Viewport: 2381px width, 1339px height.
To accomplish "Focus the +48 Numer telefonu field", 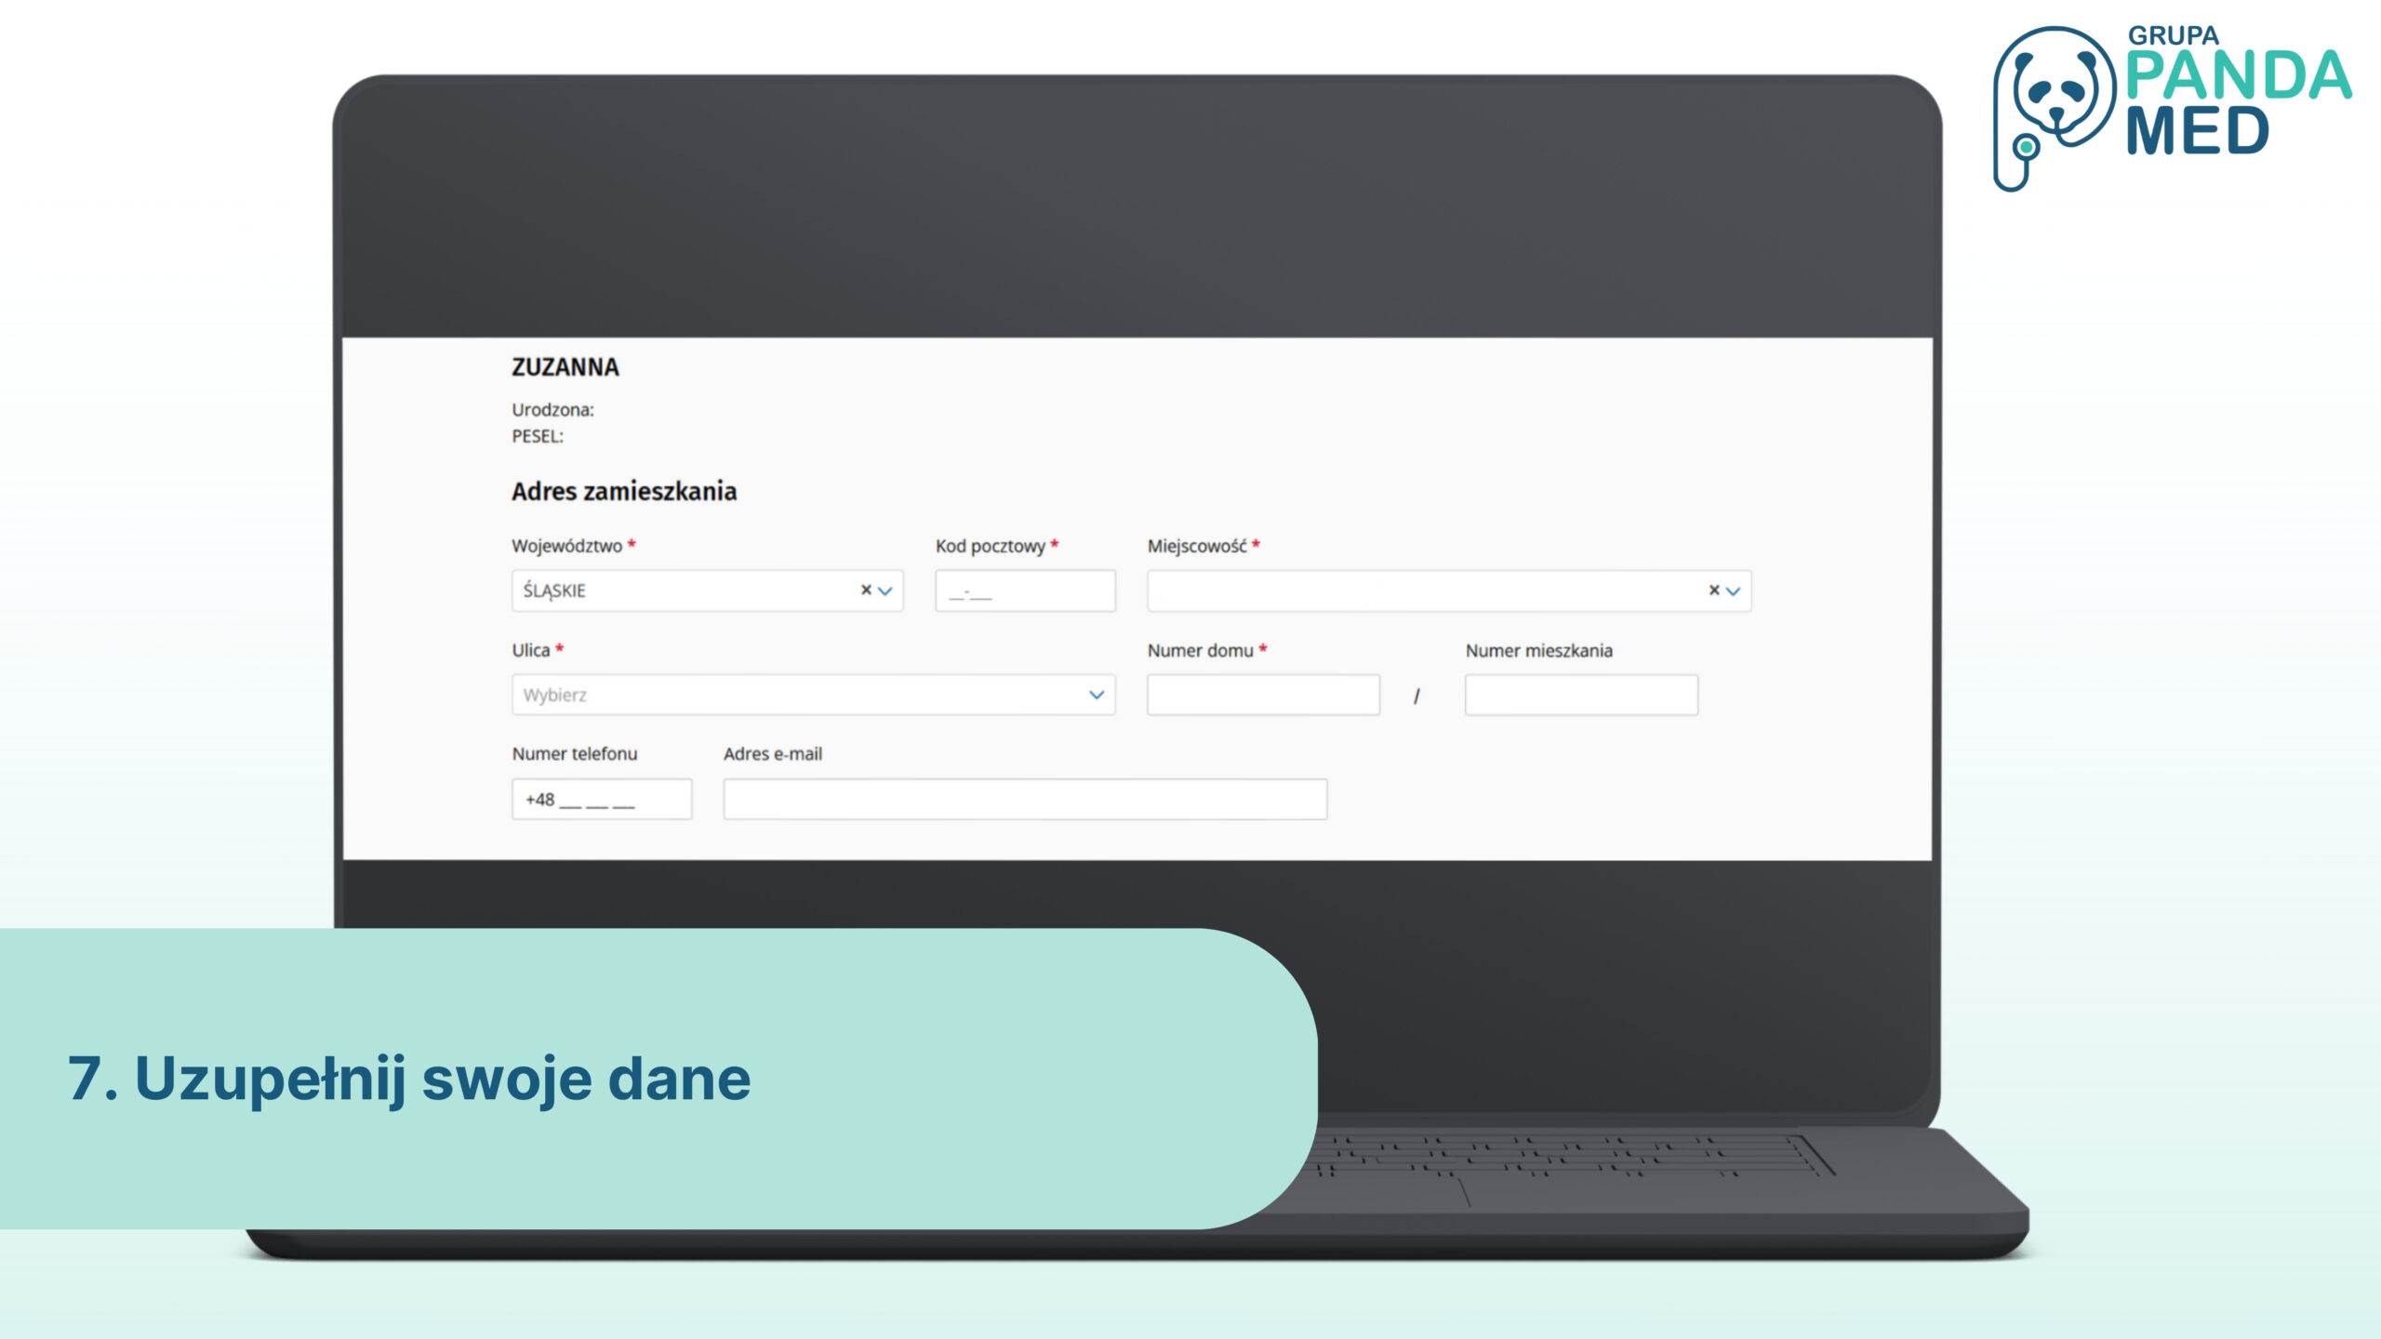I will click(601, 800).
